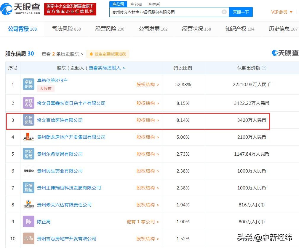The height and width of the screenshot is (248, 299).
Task: Open 贵州修文兴达有限责任公司 link
Action: pyautogui.click(x=64, y=205)
